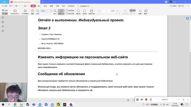Click the PDF转图片 convert icon
191x107 pixels.
pyautogui.click(x=25, y=12)
